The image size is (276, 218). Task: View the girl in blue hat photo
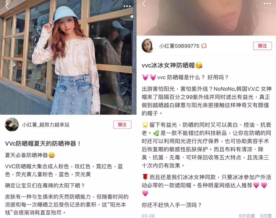click(68, 58)
